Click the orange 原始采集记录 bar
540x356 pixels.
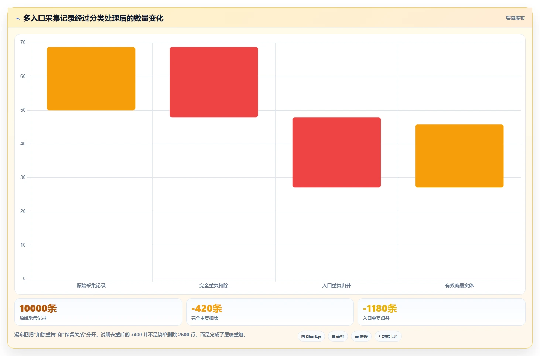(91, 78)
